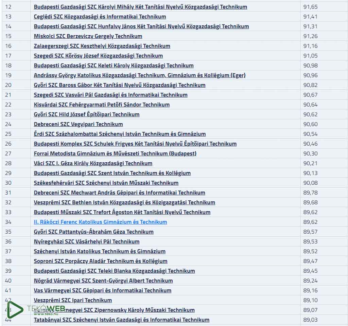
Task: Open Budapesti Komplex SZC Schulek Frigyes link
Action: click(x=135, y=144)
